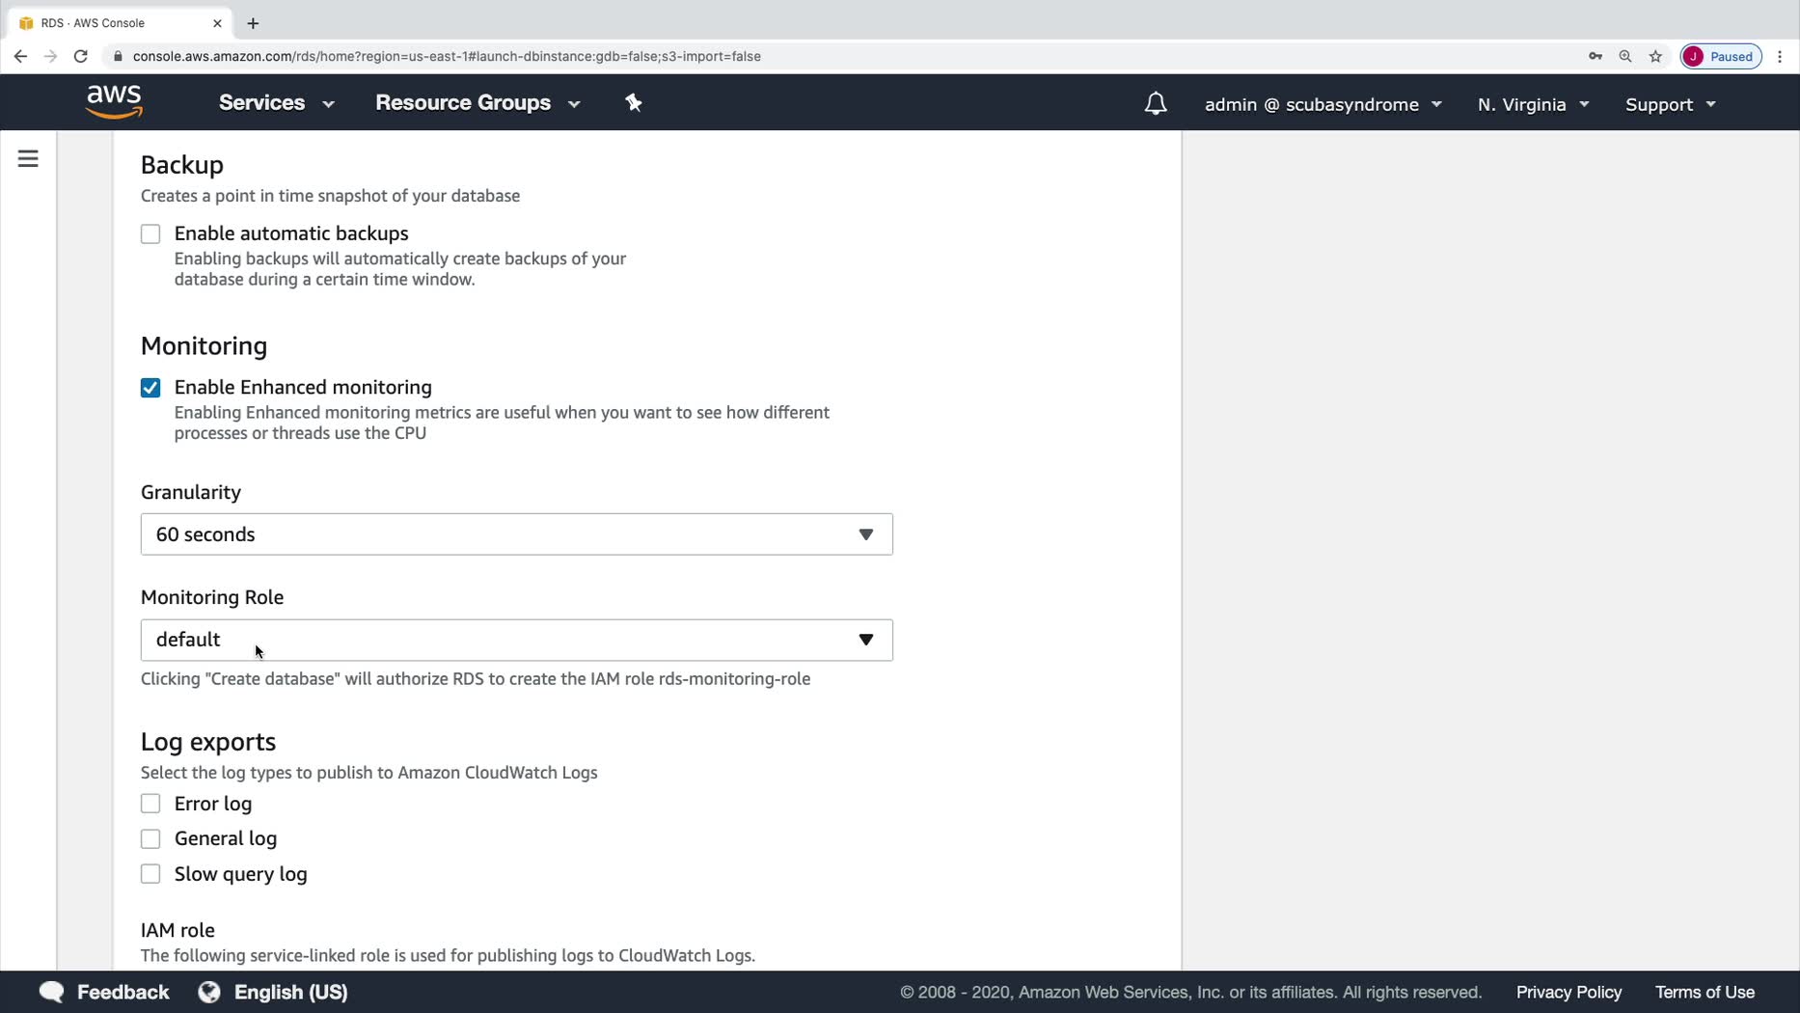Open the Services menu
Viewport: 1800px width, 1013px height.
276,103
